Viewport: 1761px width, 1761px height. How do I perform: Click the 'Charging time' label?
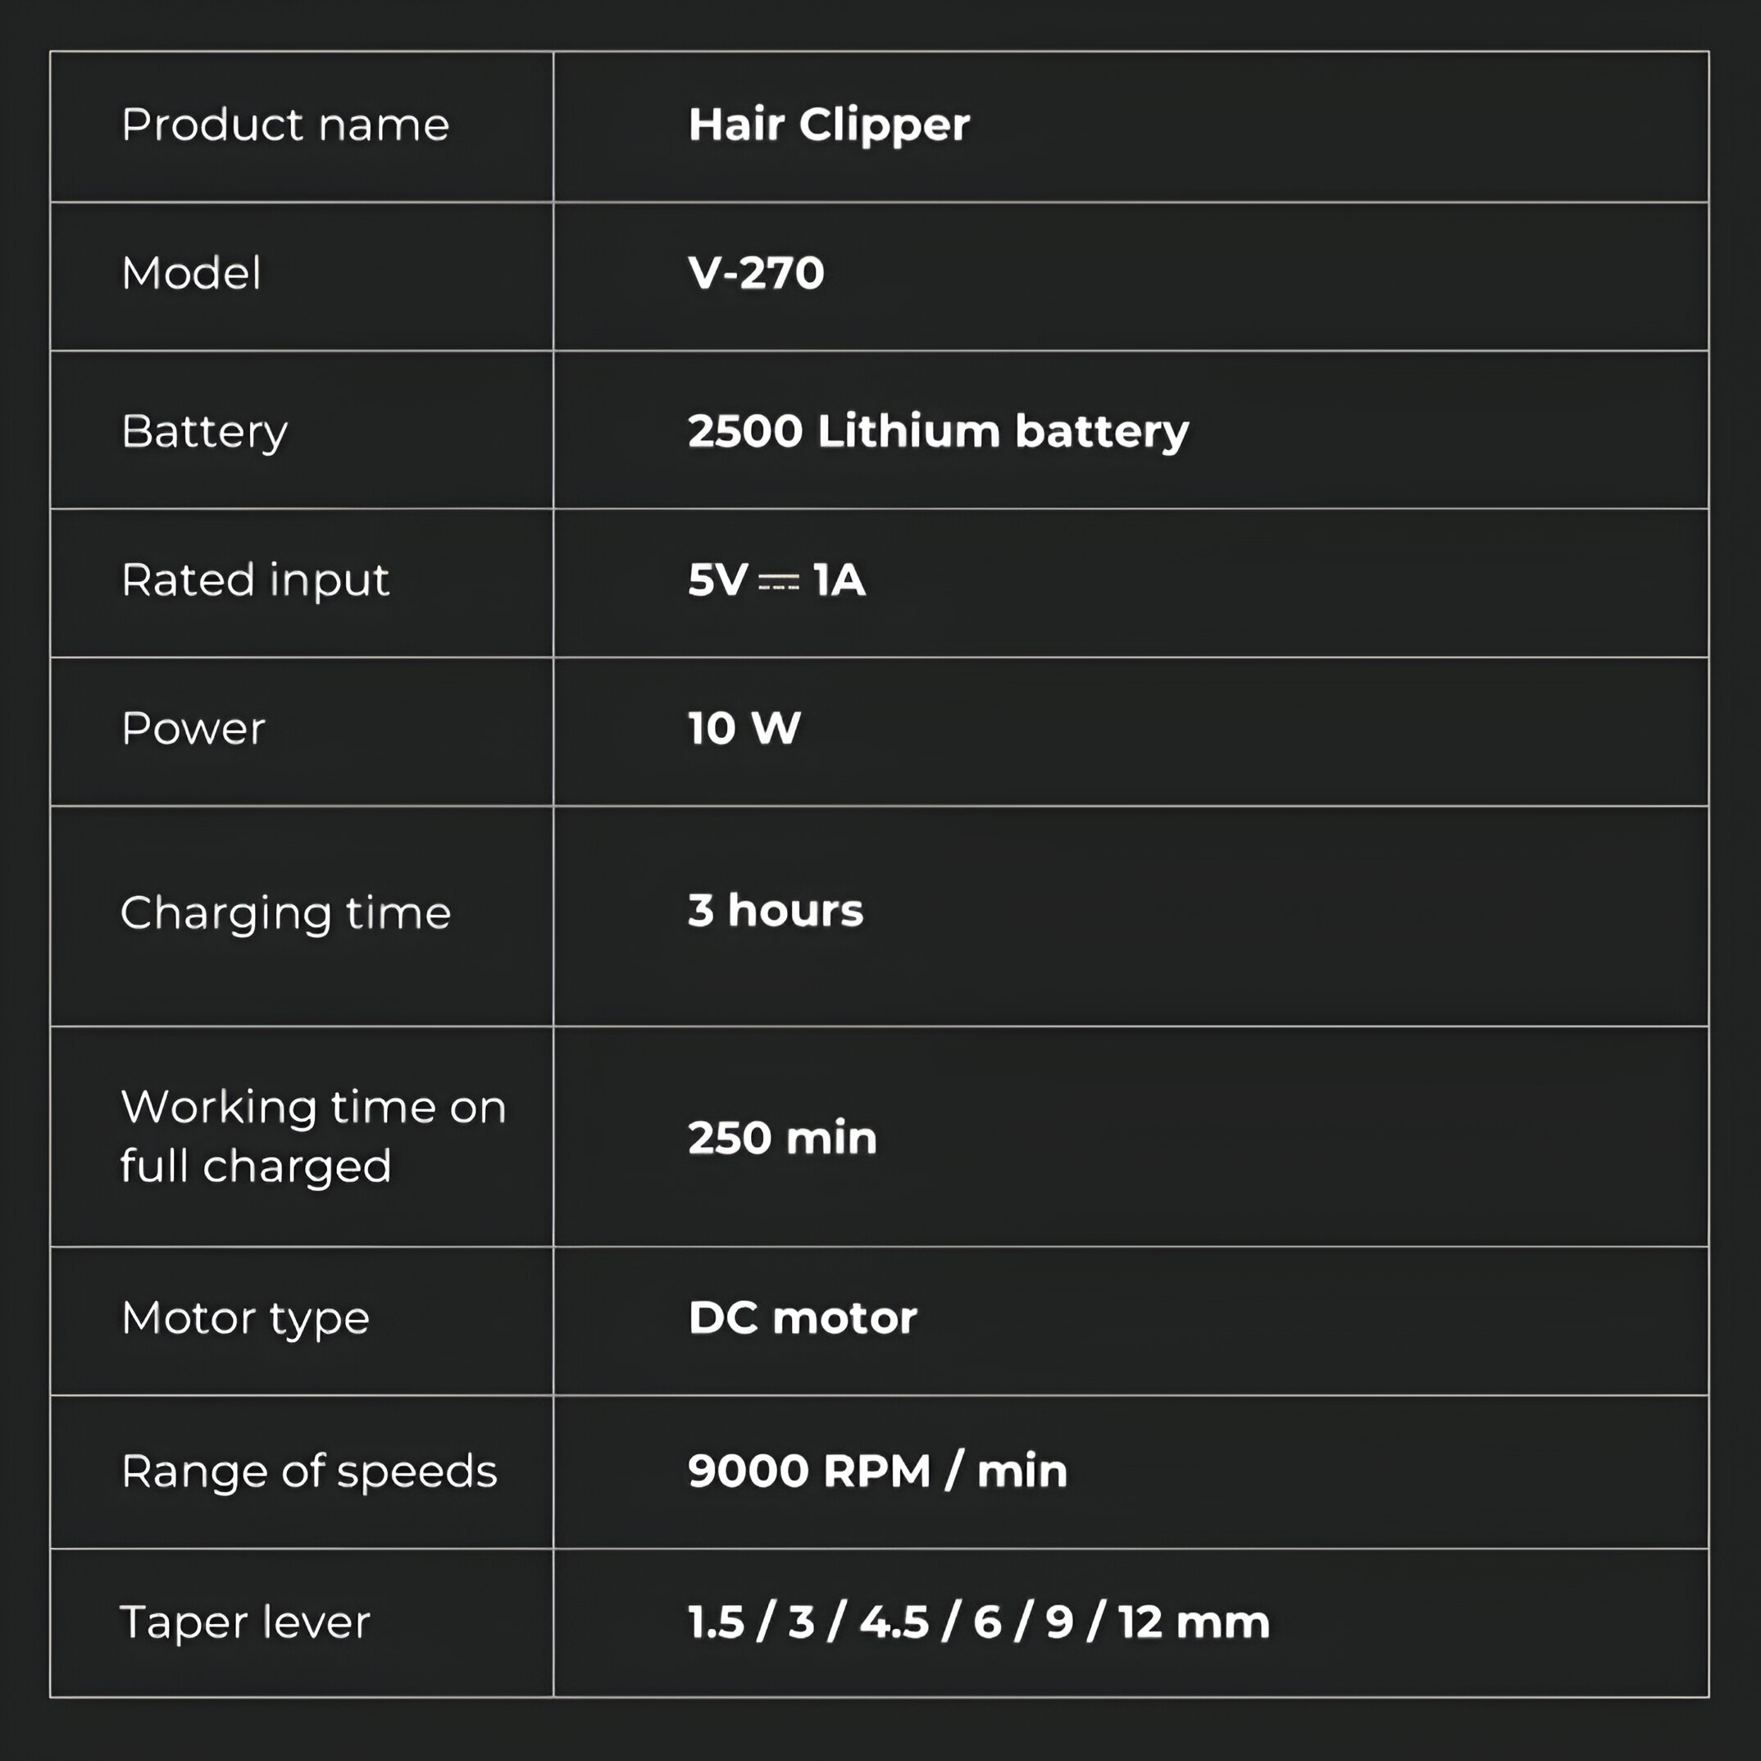click(x=286, y=913)
